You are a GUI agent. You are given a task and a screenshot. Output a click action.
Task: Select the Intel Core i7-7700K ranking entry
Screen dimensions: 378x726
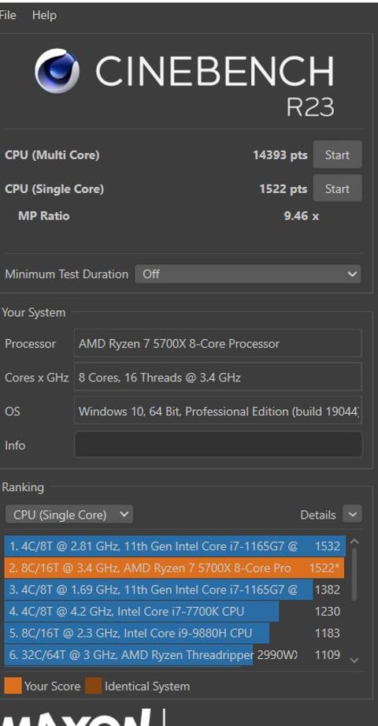[x=175, y=611]
